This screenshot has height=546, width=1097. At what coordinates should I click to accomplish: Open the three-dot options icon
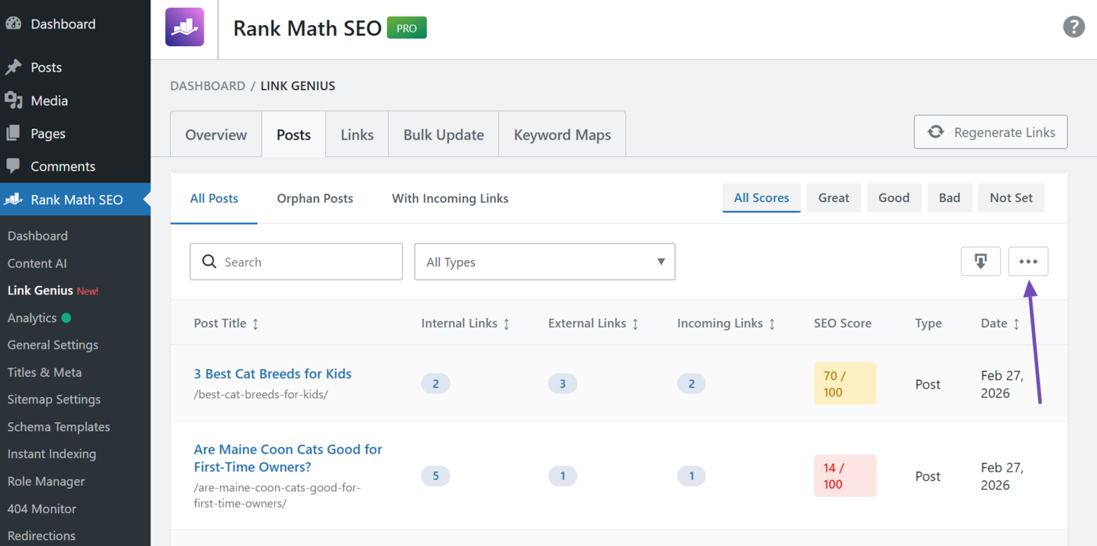pyautogui.click(x=1028, y=261)
